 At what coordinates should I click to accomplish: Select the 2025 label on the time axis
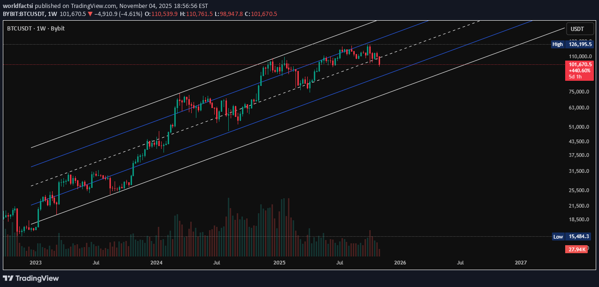point(280,263)
